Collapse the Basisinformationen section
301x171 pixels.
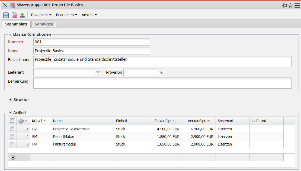pyautogui.click(x=11, y=34)
